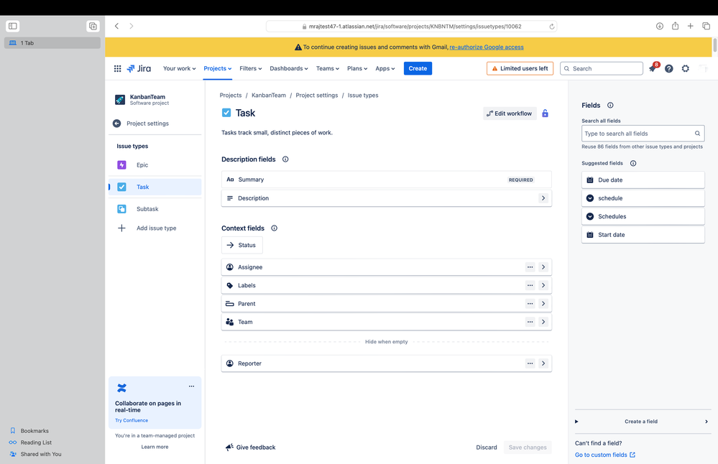This screenshot has width=718, height=464.
Task: Click the Jira logo
Action: [139, 69]
